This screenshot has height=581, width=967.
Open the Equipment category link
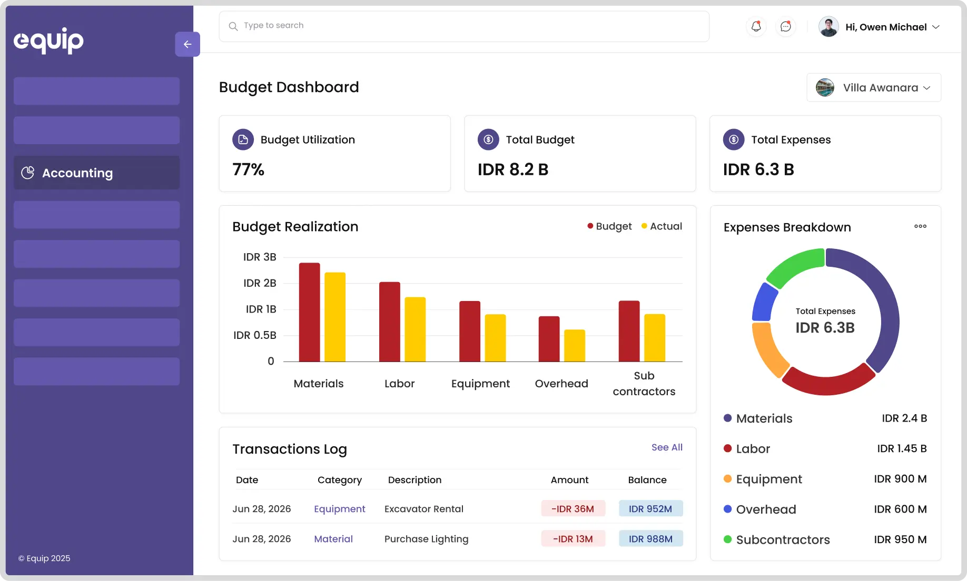[x=339, y=509]
